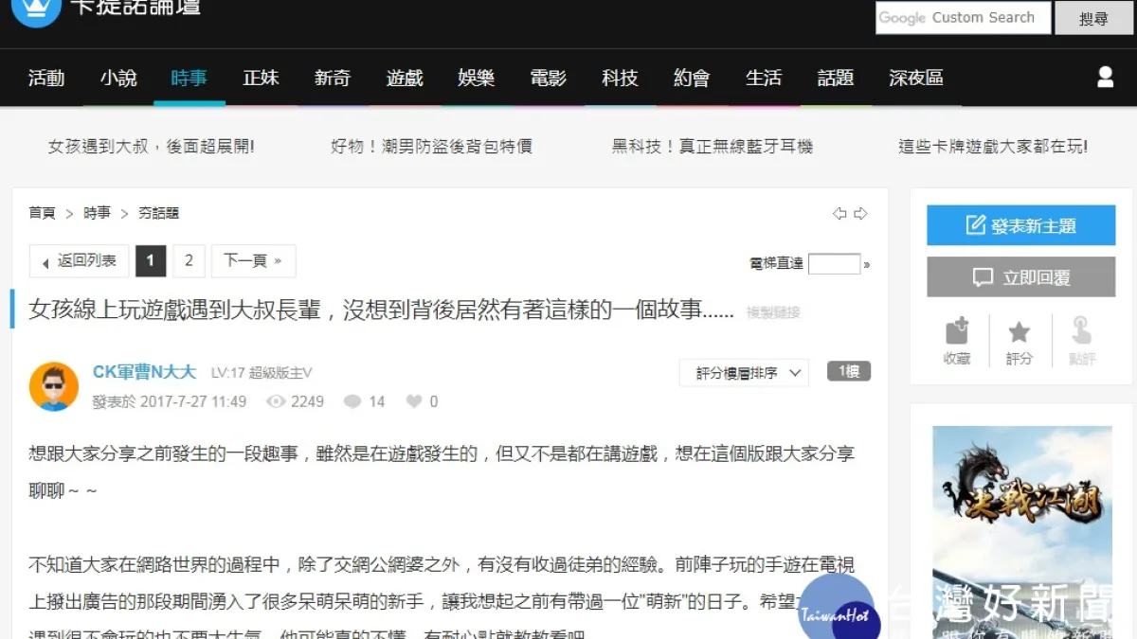Open the 遊戲 navigation tab

(405, 78)
